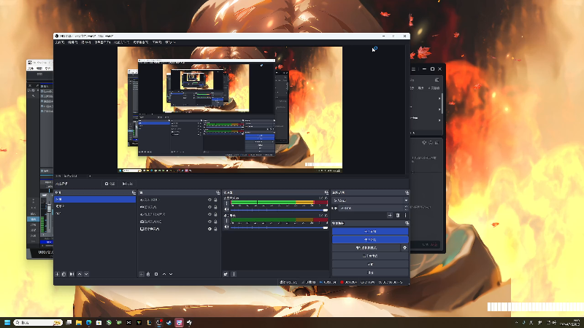The width and height of the screenshot is (584, 328).
Task: Click the Stop Recording button in Controls
Action: point(370,239)
